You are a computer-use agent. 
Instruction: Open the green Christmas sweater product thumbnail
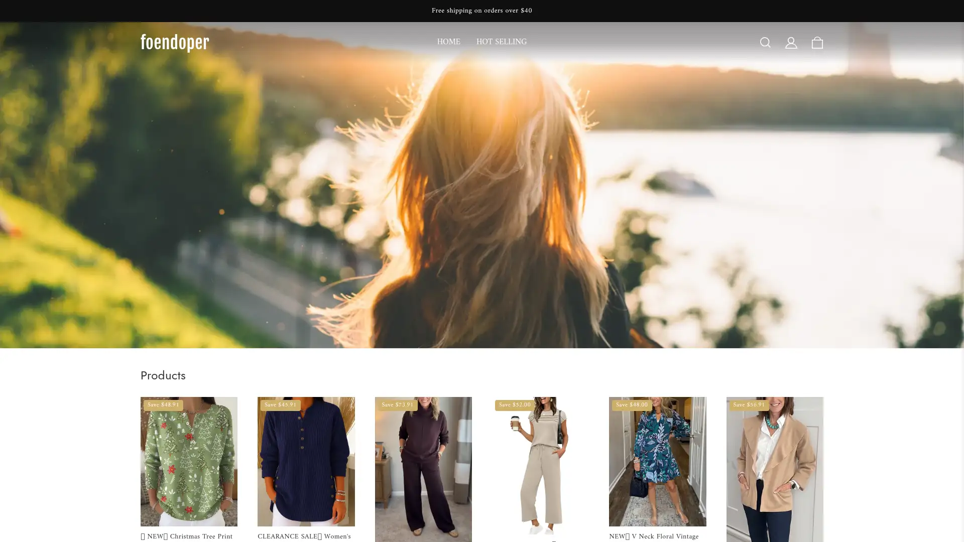point(188,461)
